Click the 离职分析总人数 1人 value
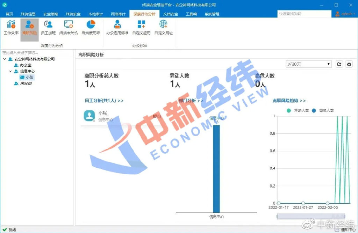The width and height of the screenshot is (358, 233). click(90, 84)
